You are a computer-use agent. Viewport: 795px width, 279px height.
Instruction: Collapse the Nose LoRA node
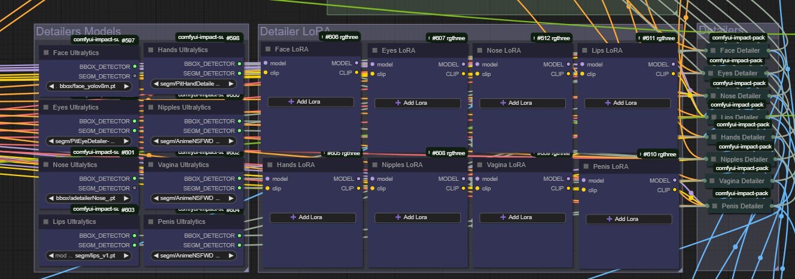479,50
